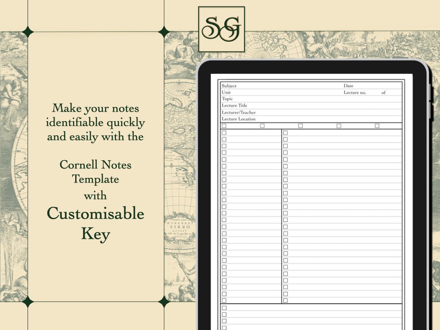Check the checkbox in the summary section
Screen dimensions: 440x330
coord(224,308)
